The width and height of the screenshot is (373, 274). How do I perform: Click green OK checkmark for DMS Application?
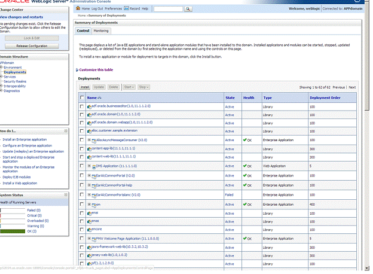point(245,166)
